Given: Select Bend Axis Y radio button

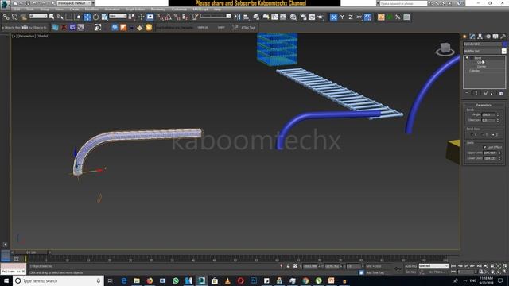Looking at the screenshot, I should pos(483,134).
